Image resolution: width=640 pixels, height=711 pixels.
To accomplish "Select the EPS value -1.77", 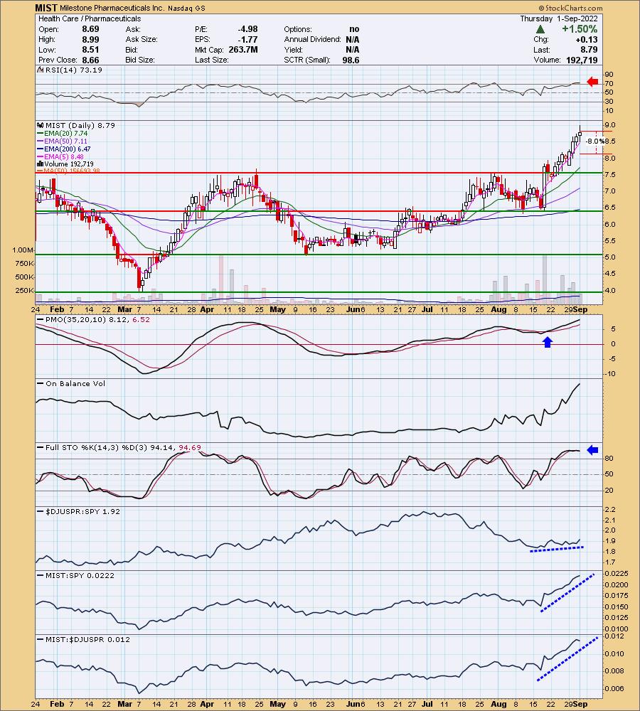I will pos(247,39).
